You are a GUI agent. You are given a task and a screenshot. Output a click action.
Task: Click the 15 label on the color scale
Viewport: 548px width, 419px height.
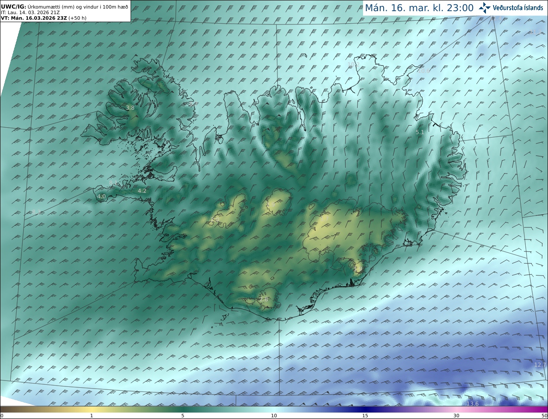click(365, 416)
